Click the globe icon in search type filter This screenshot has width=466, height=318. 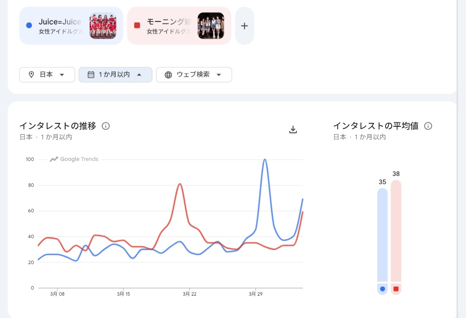click(168, 75)
